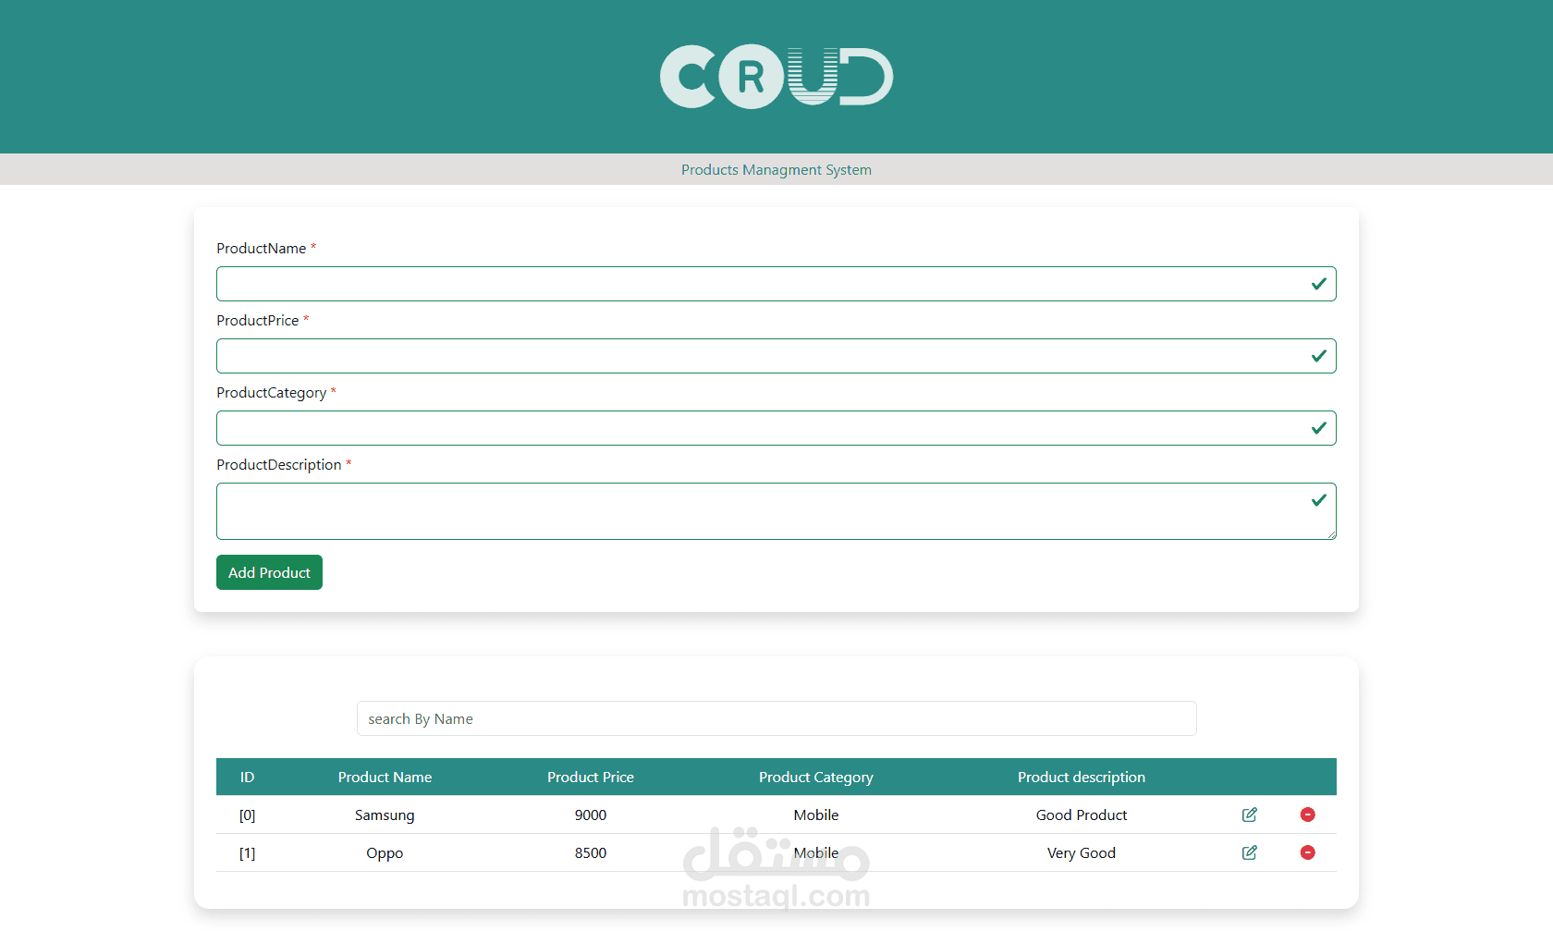The width and height of the screenshot is (1553, 931).
Task: Select the Samsung name cell
Action: coord(385,815)
